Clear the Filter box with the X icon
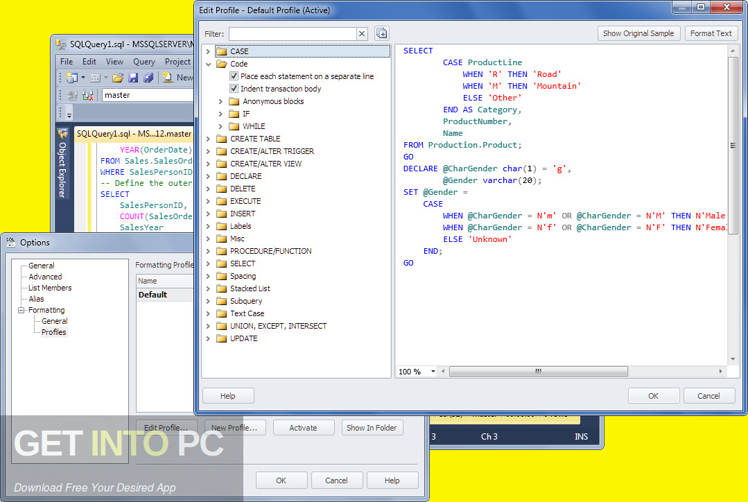This screenshot has width=748, height=502. (362, 33)
